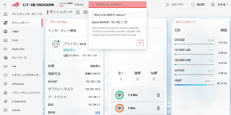Click the 時間 column header
This screenshot has height=115, width=231.
click(223, 30)
